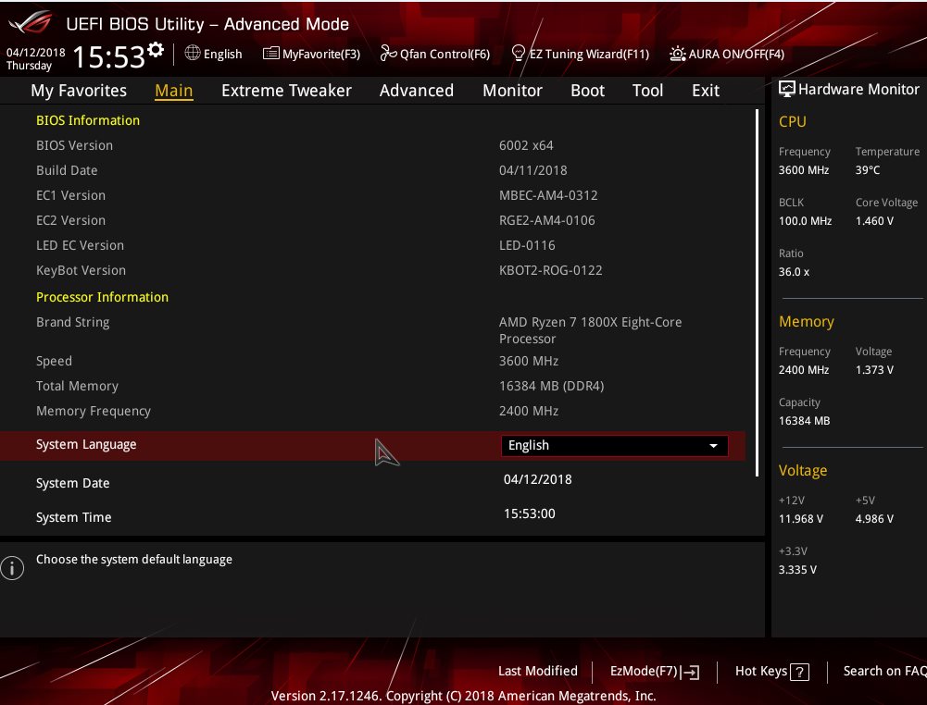The width and height of the screenshot is (927, 705).
Task: Click 16384 MB (DDR4) total memory value
Action: tap(551, 386)
